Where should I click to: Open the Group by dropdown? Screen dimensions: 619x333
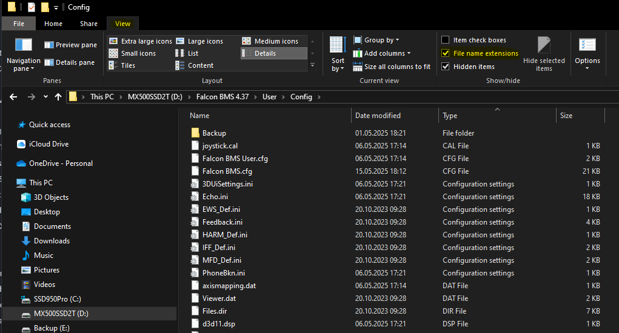click(x=376, y=40)
